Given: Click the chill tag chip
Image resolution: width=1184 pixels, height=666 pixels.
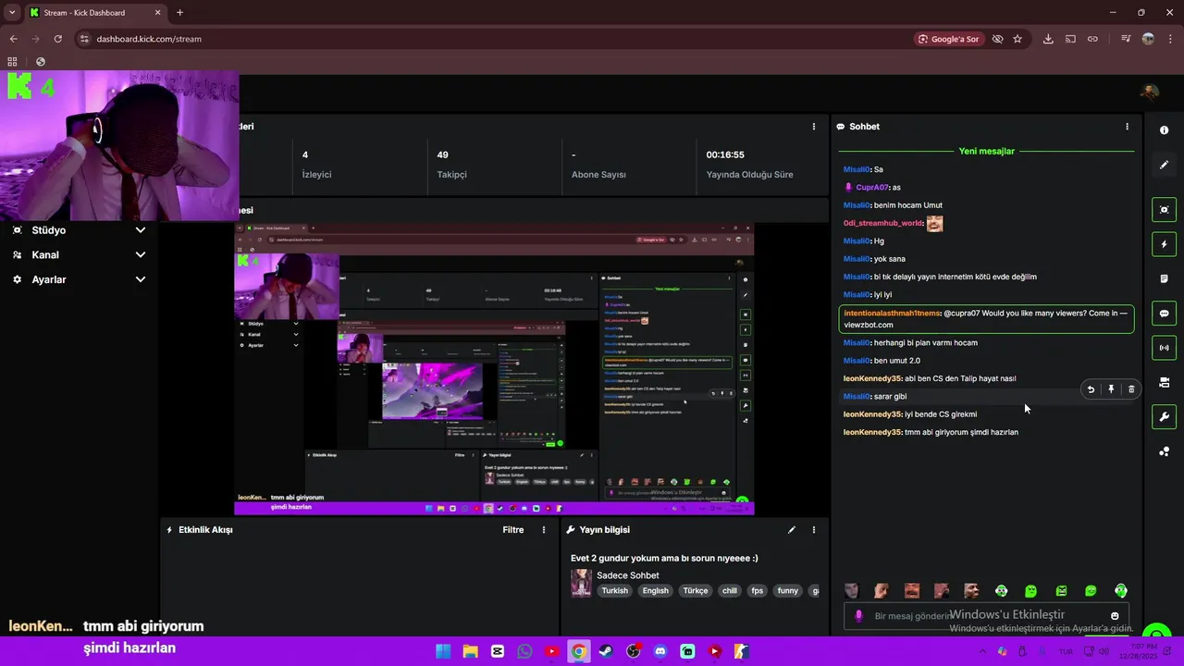Looking at the screenshot, I should [730, 590].
